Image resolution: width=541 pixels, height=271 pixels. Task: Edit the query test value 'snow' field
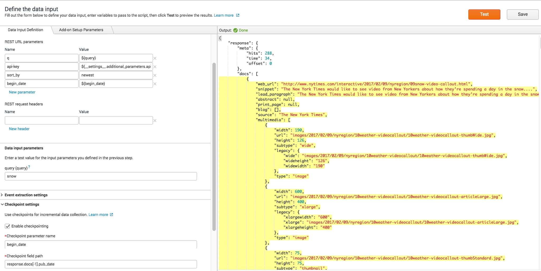pyautogui.click(x=101, y=176)
